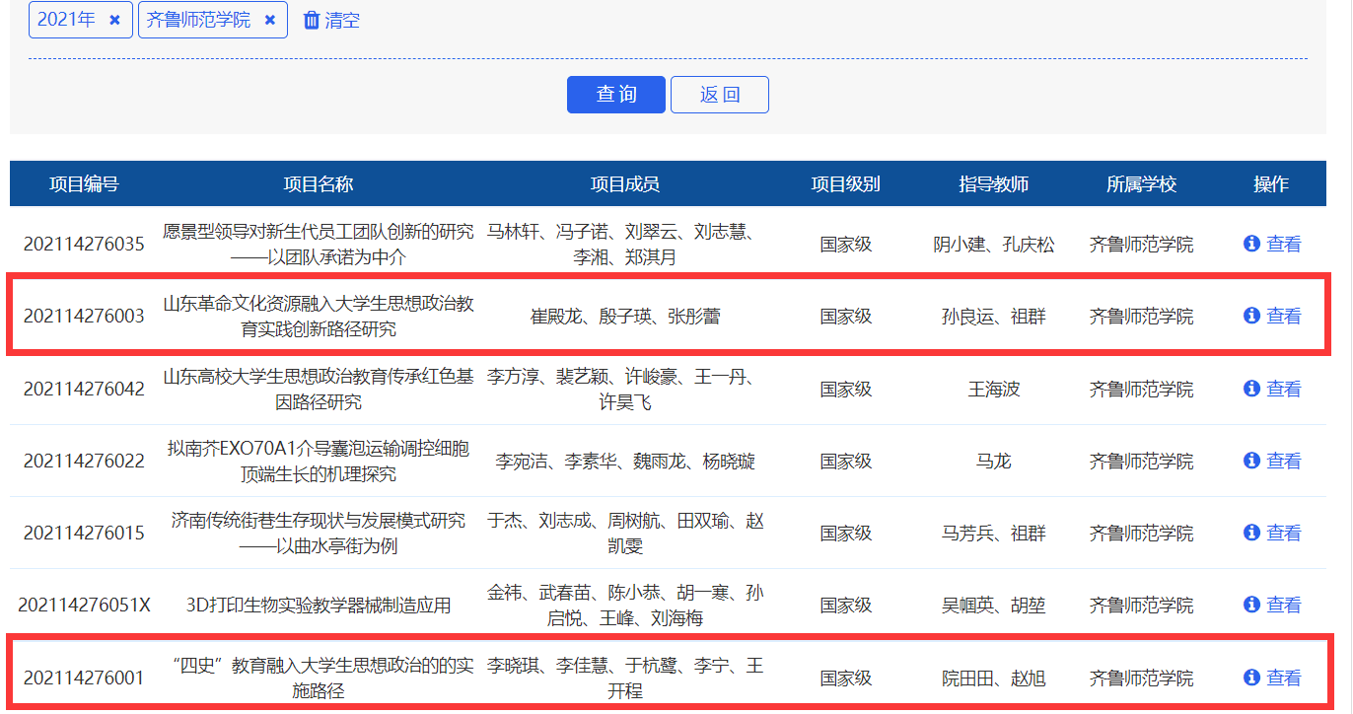The image size is (1353, 714).
Task: Click info icon for project 202114276001
Action: [x=1252, y=678]
